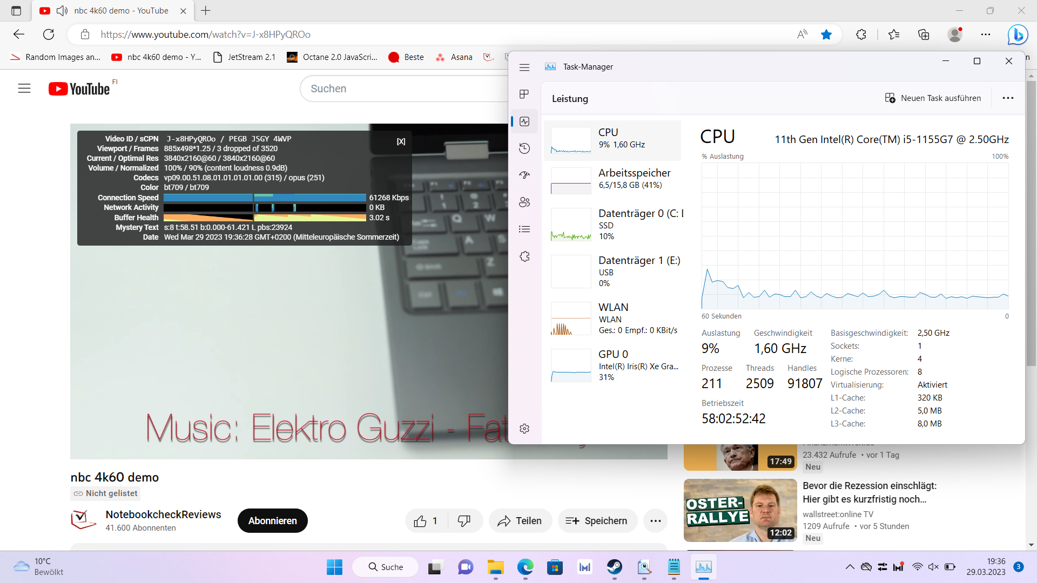1037x583 pixels.
Task: Open Services puzzle icon in Task Manager
Action: [x=524, y=256]
